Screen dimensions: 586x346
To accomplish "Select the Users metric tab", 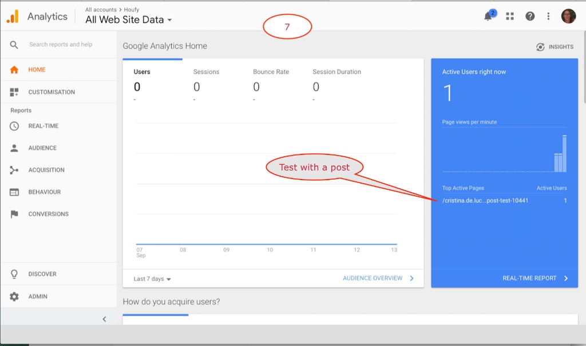I will tap(142, 72).
